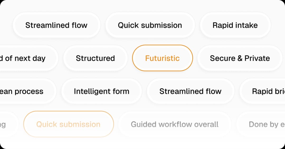Pick the clipped 'ean process' tag
The height and width of the screenshot is (149, 285).
(24, 91)
